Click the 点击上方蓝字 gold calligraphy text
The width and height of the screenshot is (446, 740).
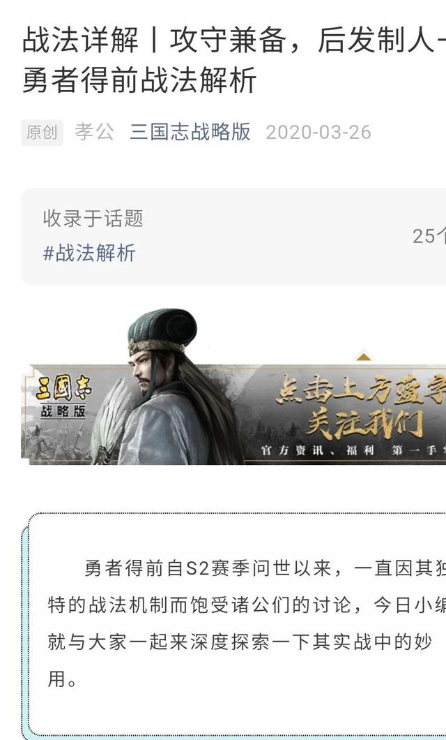[x=361, y=390]
